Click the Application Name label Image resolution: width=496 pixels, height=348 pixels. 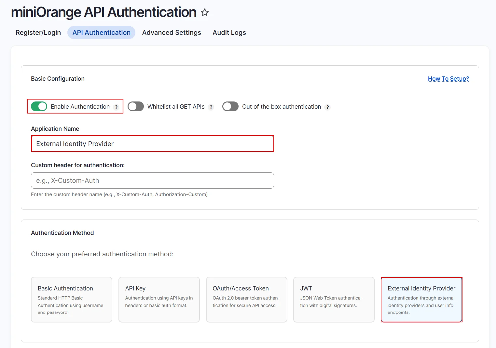pos(55,129)
